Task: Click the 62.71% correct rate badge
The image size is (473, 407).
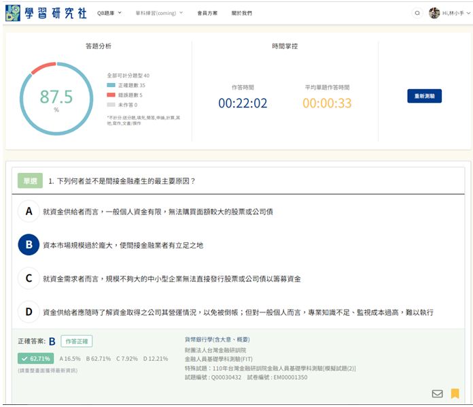Action: pyautogui.click(x=37, y=358)
